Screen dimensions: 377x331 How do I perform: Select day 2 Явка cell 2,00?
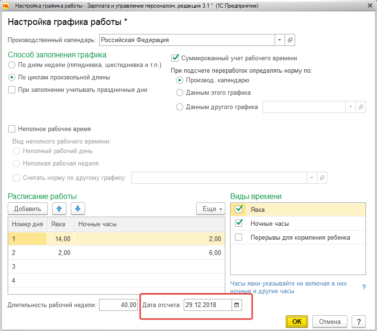tap(61, 253)
